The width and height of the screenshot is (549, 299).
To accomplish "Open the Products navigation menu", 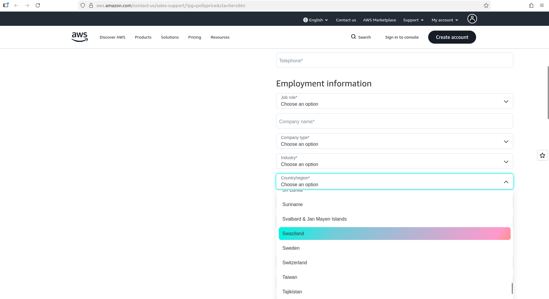I will (143, 37).
